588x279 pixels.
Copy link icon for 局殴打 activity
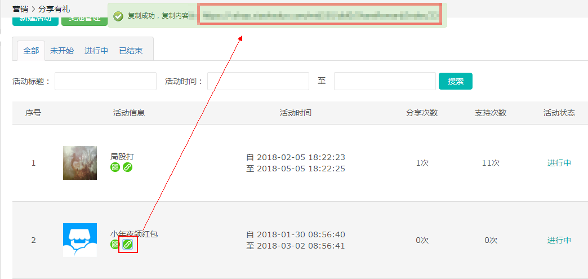click(x=127, y=167)
